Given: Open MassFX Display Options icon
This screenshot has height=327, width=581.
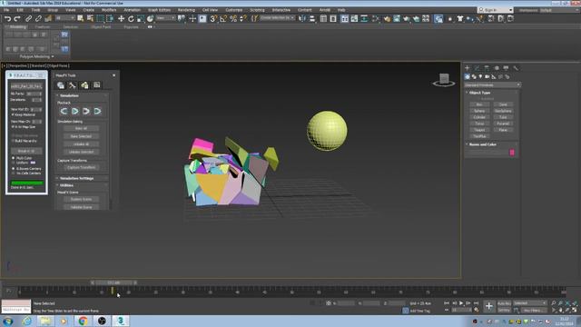Looking at the screenshot, I should click(97, 85).
